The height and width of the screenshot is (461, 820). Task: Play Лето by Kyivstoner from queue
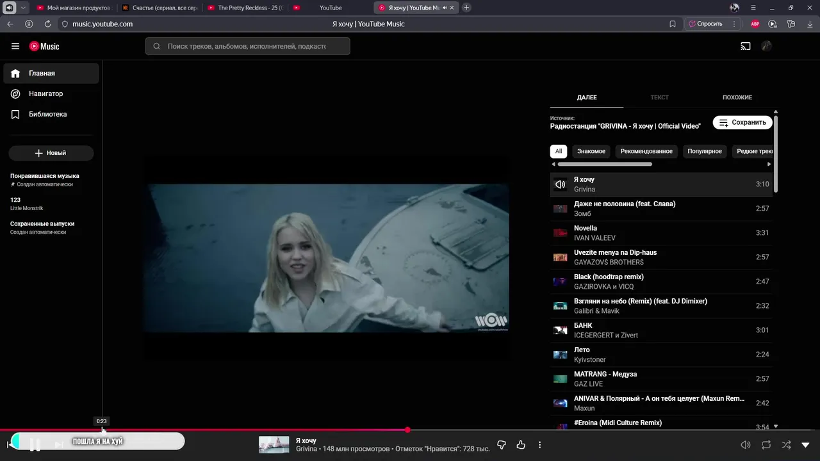click(x=661, y=355)
